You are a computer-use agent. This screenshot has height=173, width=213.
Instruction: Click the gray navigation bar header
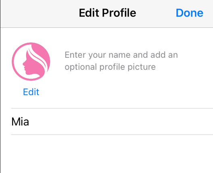click(x=106, y=14)
